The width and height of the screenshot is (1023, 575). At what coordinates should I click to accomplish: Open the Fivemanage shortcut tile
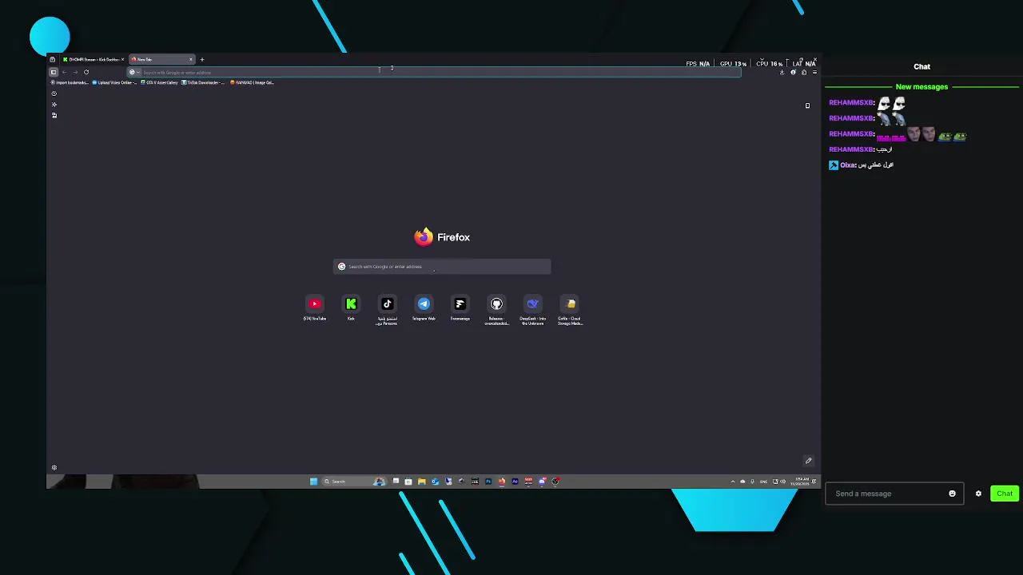(460, 303)
